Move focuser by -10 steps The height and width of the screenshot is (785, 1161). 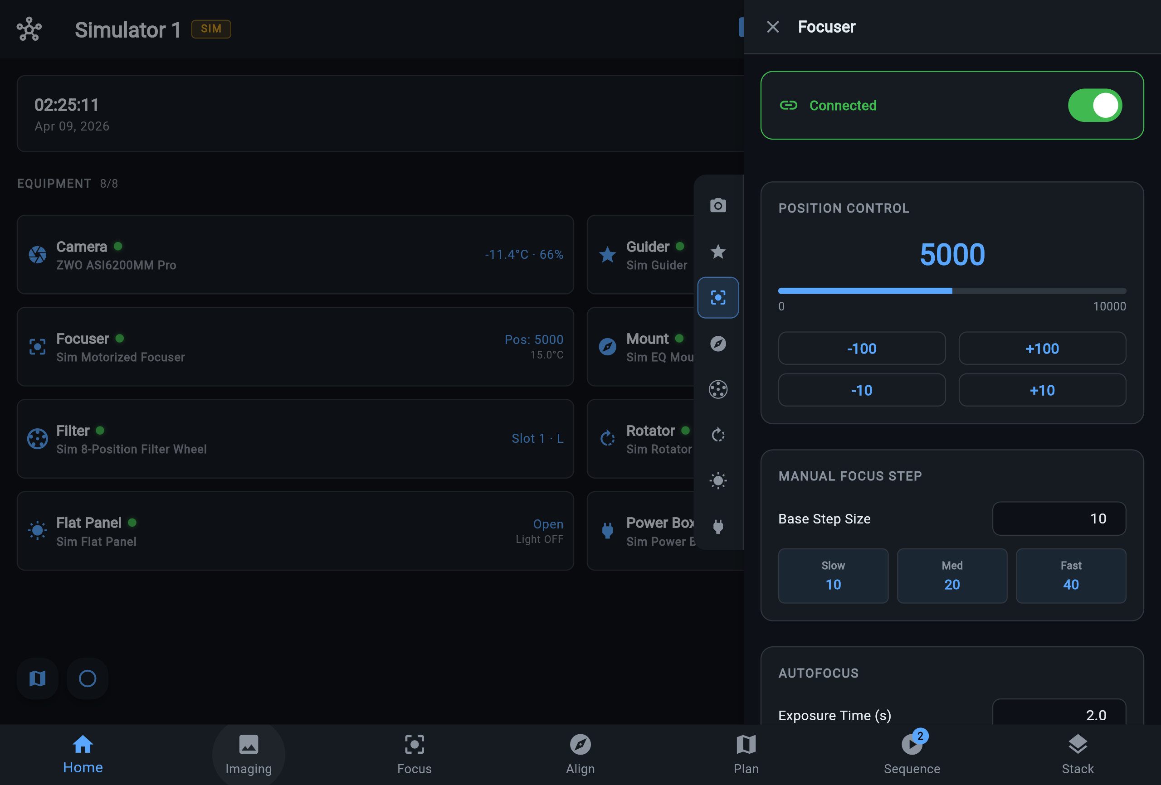862,390
